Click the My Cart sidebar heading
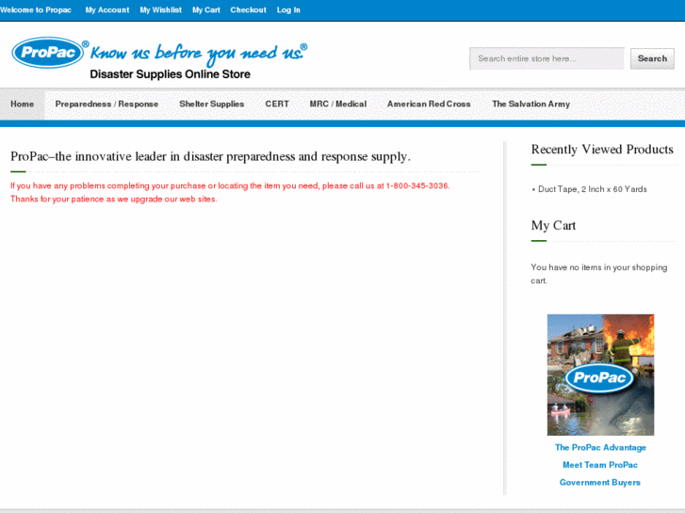The height and width of the screenshot is (513, 685). tap(553, 225)
